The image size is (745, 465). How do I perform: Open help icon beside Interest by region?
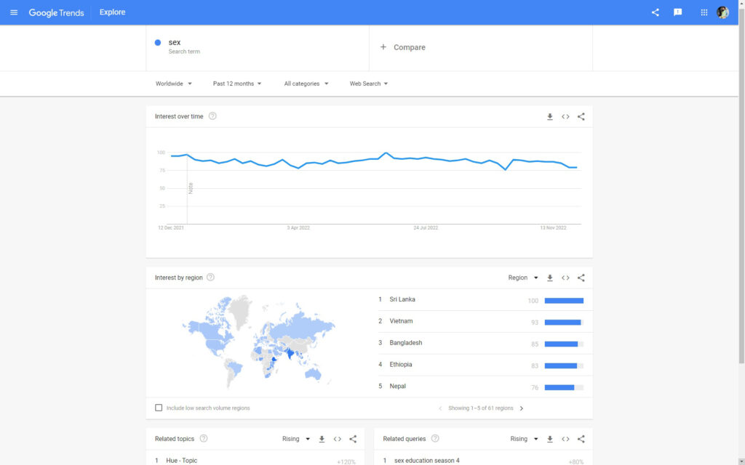point(210,278)
